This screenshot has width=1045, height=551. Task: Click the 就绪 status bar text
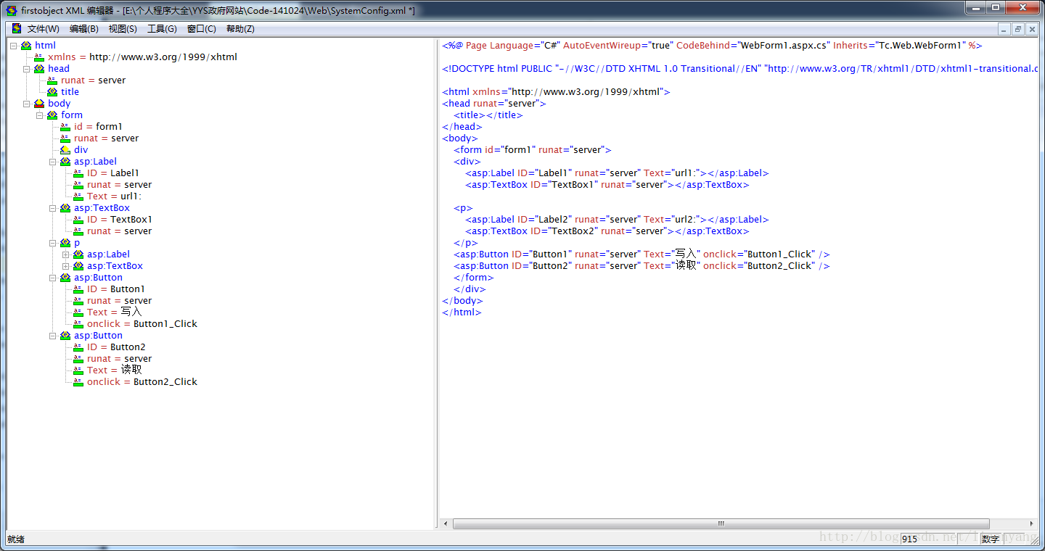[15, 539]
